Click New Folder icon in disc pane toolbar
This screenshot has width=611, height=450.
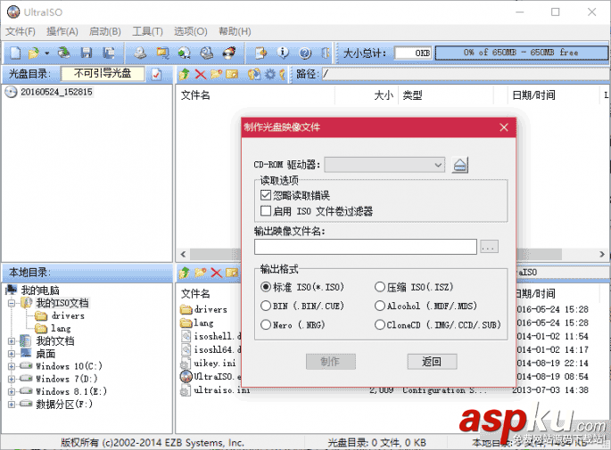point(216,74)
